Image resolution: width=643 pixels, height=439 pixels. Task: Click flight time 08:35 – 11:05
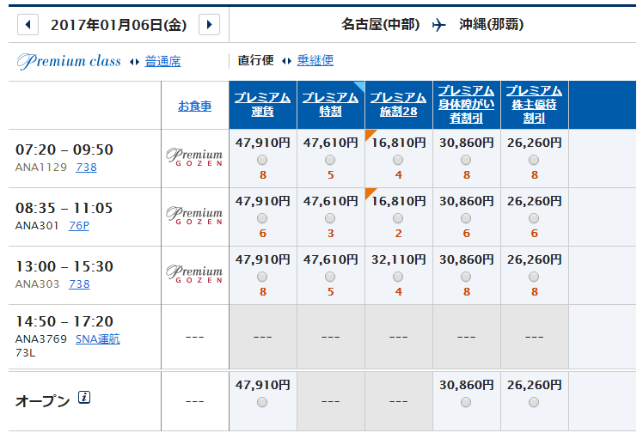click(64, 208)
